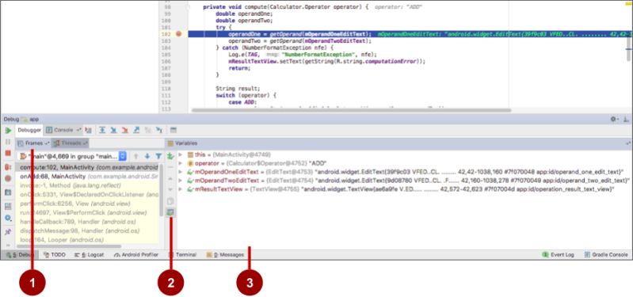Pause the program in debug sidebar
The width and height of the screenshot is (633, 297).
pos(8,142)
